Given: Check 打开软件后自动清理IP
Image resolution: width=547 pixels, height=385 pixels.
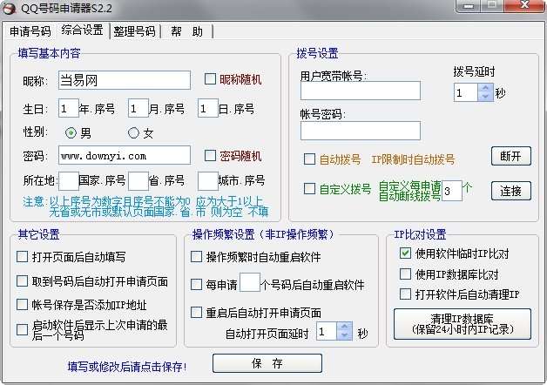Looking at the screenshot, I should click(405, 294).
